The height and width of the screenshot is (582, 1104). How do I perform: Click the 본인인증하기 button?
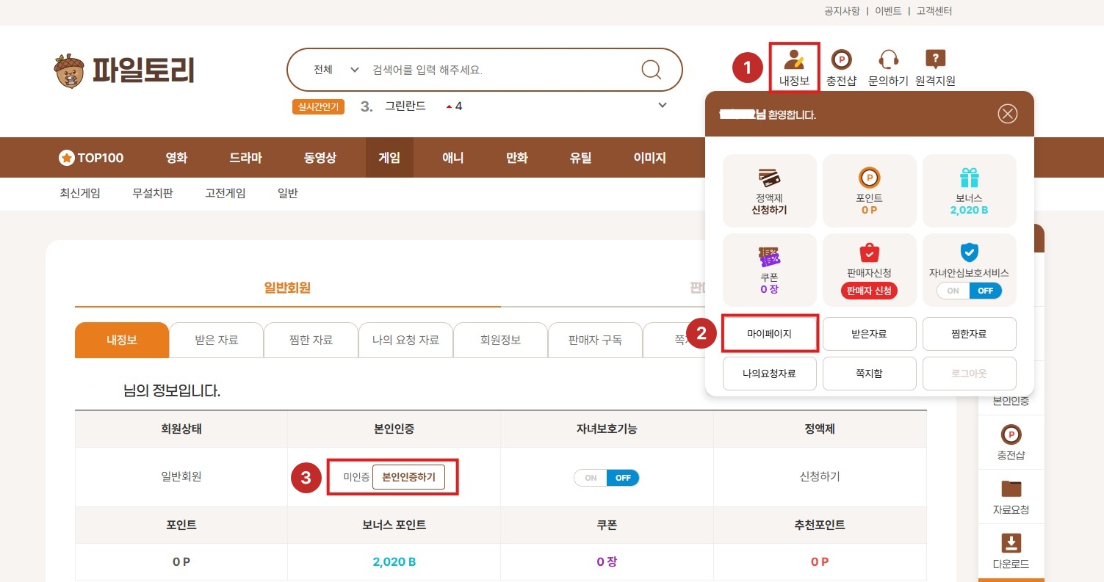coord(409,477)
